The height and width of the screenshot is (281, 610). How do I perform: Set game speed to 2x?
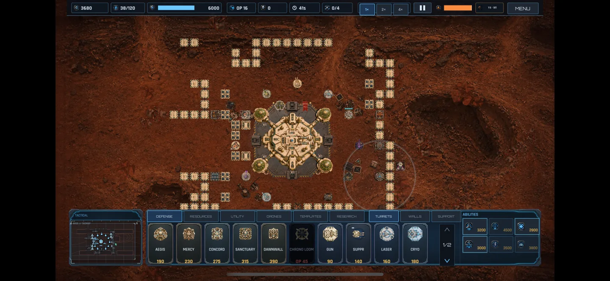384,9
